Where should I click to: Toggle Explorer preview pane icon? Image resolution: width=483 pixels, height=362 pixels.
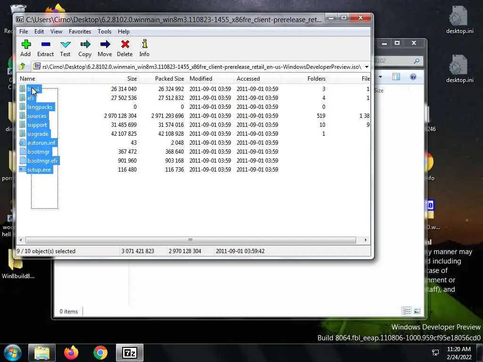[x=396, y=77]
